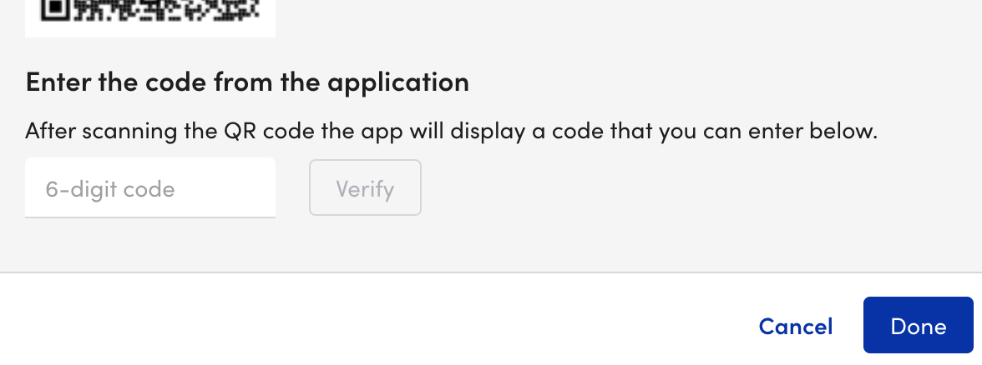Image resolution: width=982 pixels, height=365 pixels.
Task: Click the word 'Enter' starting the heading
Action: [54, 82]
